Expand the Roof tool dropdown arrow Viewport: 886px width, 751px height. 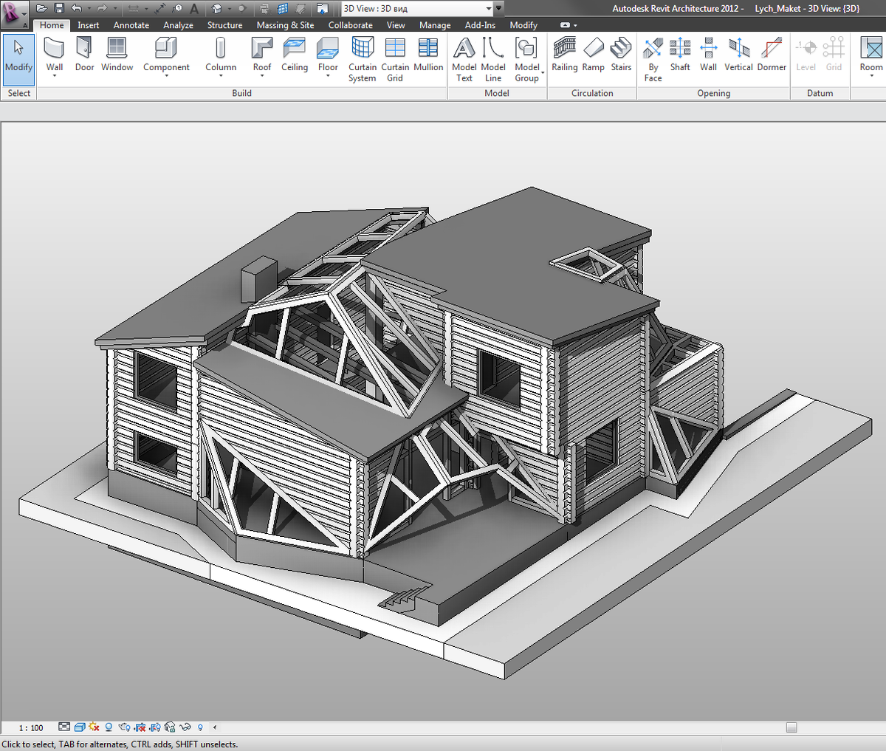pos(262,76)
